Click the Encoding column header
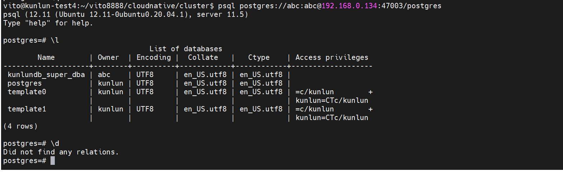 154,57
